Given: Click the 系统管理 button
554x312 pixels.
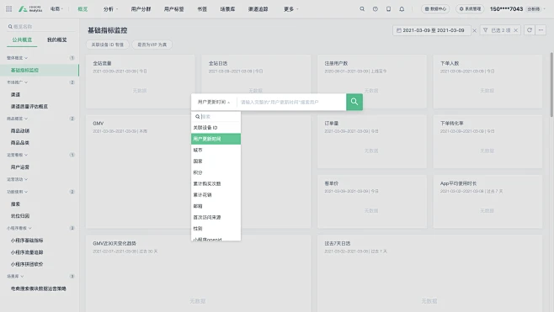Looking at the screenshot, I should [470, 8].
